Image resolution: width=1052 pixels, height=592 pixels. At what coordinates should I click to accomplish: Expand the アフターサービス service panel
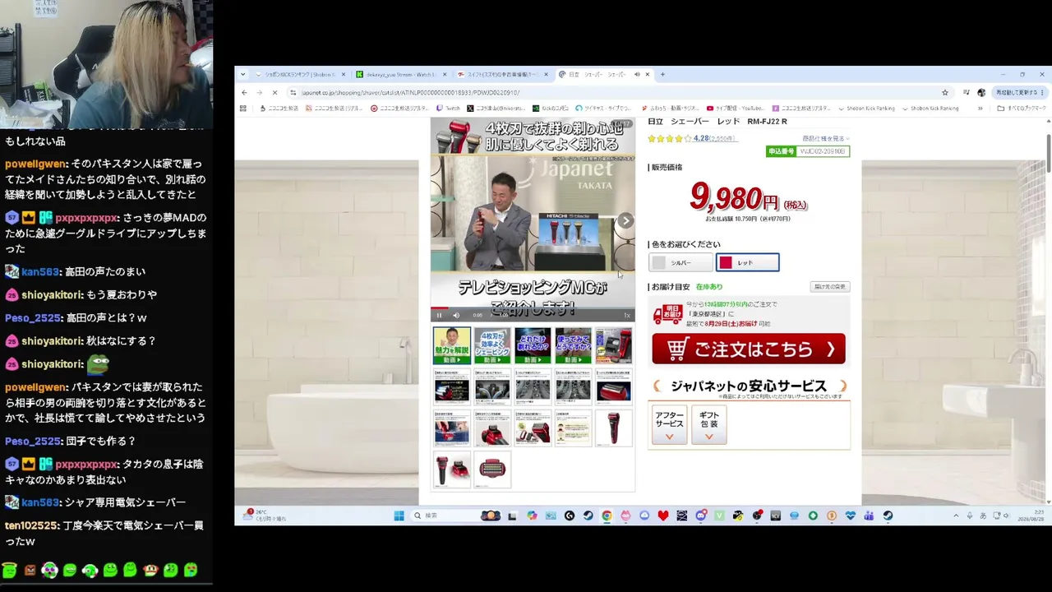[x=670, y=425]
